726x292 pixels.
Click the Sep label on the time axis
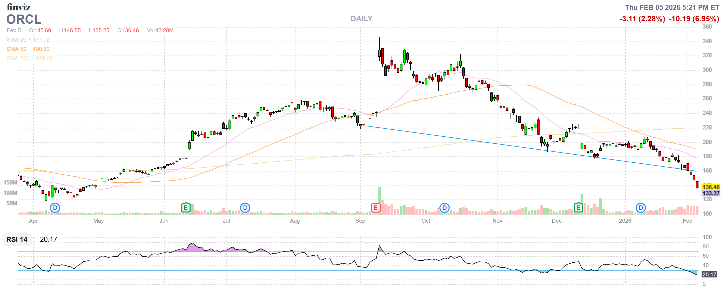pos(360,221)
